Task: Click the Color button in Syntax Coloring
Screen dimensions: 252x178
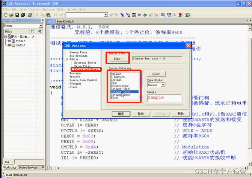Action: click(156, 74)
